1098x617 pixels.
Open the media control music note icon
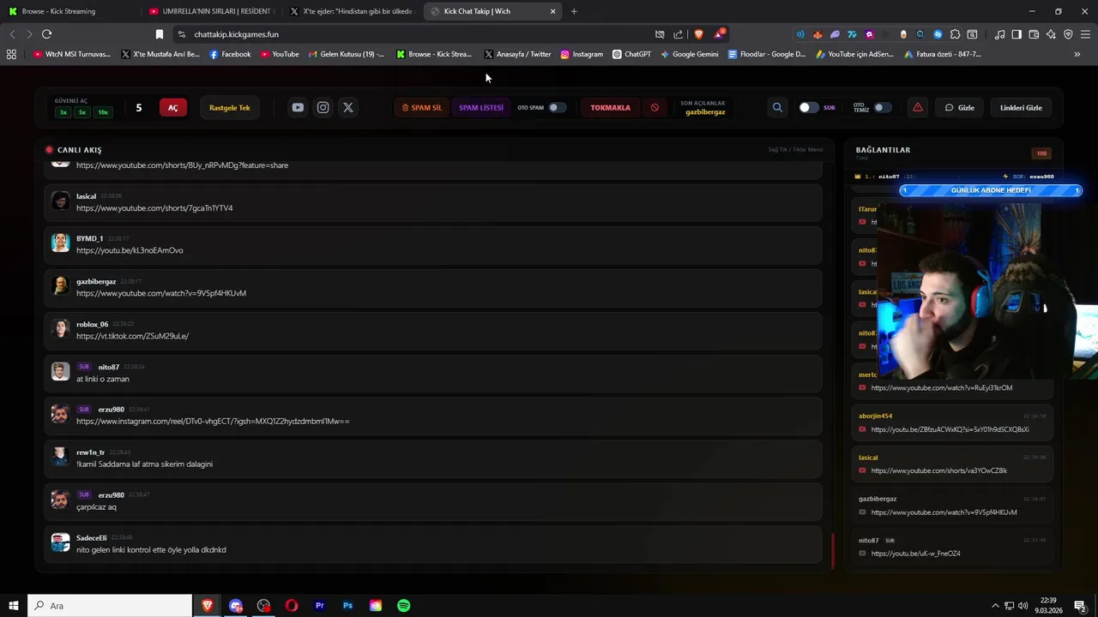coord(999,34)
